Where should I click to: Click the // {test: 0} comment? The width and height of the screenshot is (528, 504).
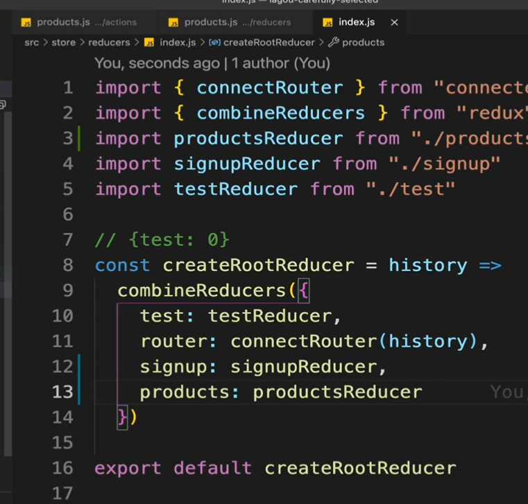coord(162,240)
